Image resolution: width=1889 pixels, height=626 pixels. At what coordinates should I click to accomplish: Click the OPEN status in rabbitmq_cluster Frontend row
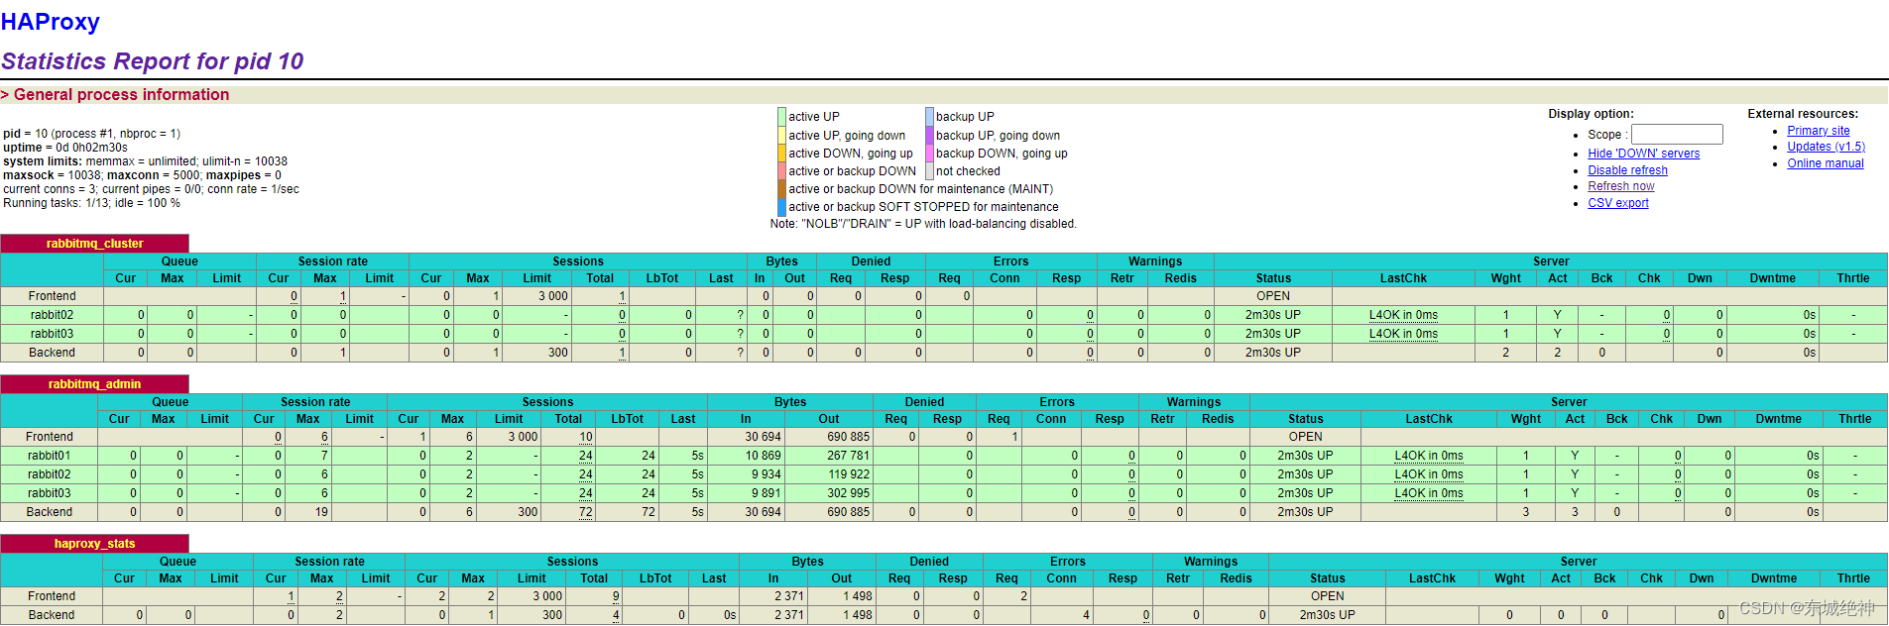pos(1273,296)
